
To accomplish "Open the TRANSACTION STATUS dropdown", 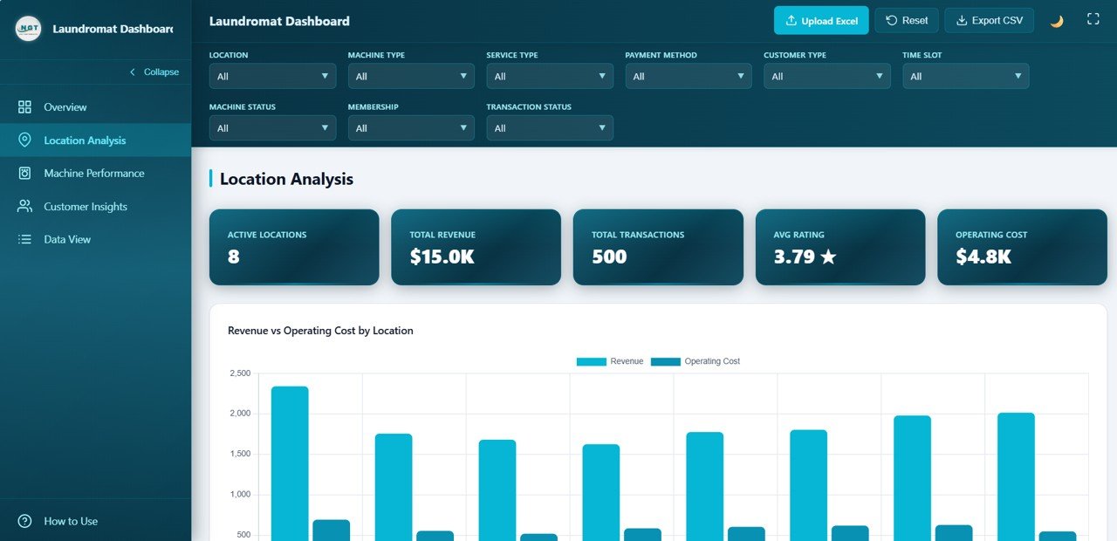I will click(x=550, y=127).
